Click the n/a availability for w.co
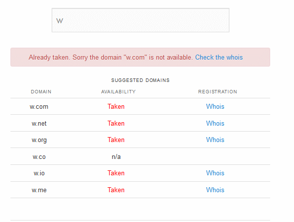The image size is (294, 222). click(x=116, y=156)
